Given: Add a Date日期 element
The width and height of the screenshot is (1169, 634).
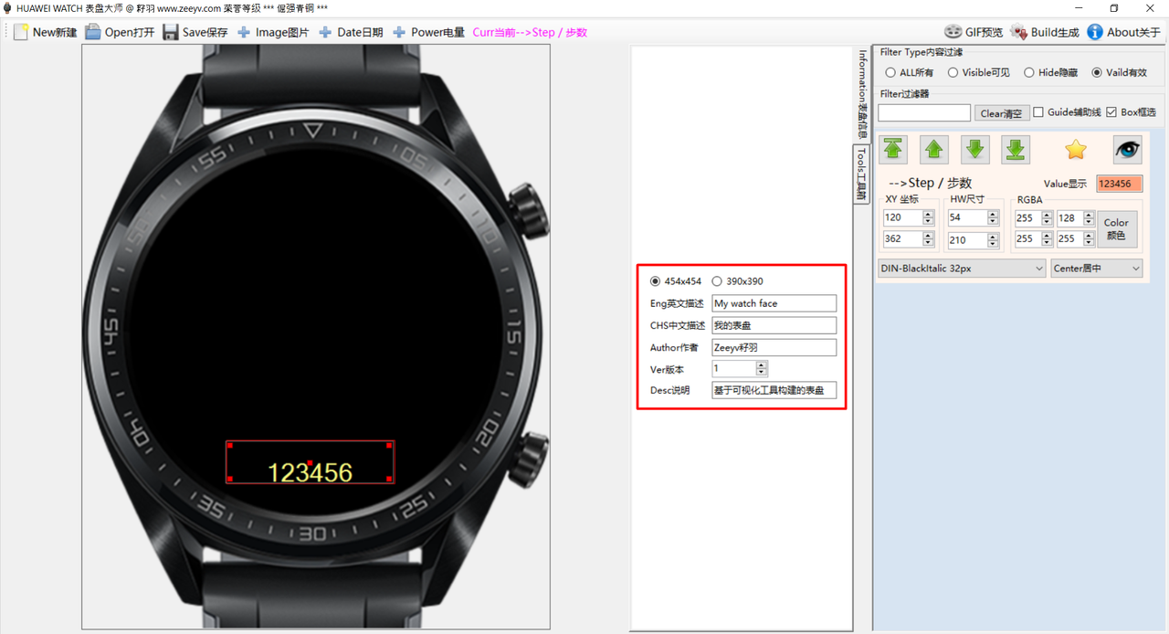Looking at the screenshot, I should click(351, 32).
